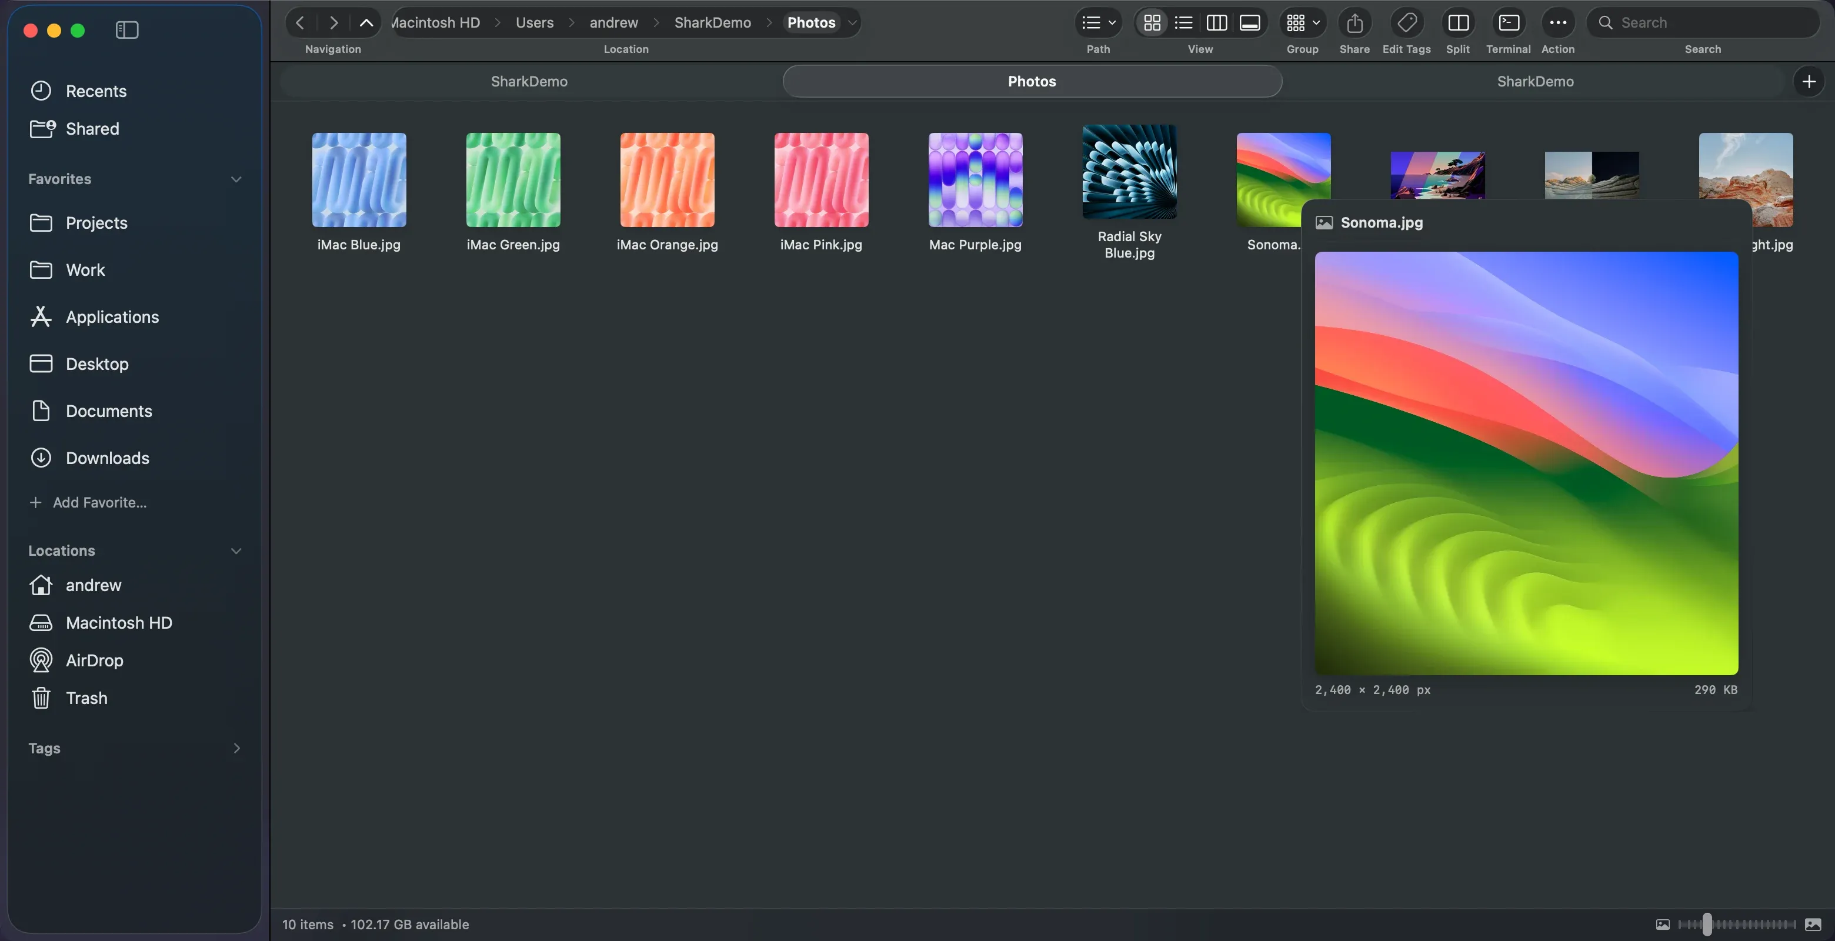The height and width of the screenshot is (941, 1835).
Task: Go back in navigation history
Action: tap(301, 23)
